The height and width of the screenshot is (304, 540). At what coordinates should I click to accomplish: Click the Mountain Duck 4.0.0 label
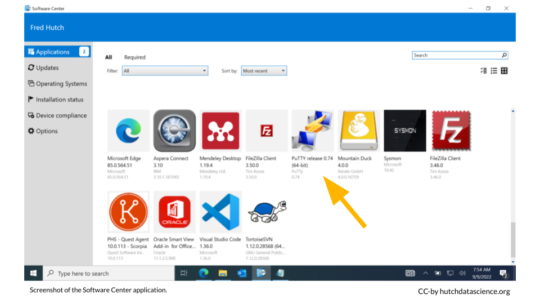[355, 162]
